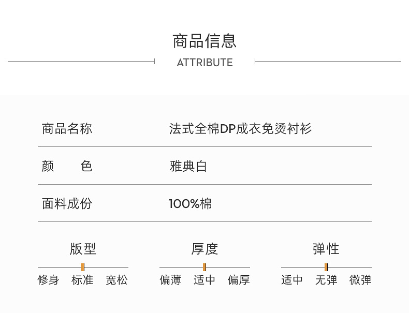Select the 修身 fit label
The height and width of the screenshot is (313, 409).
coord(48,280)
